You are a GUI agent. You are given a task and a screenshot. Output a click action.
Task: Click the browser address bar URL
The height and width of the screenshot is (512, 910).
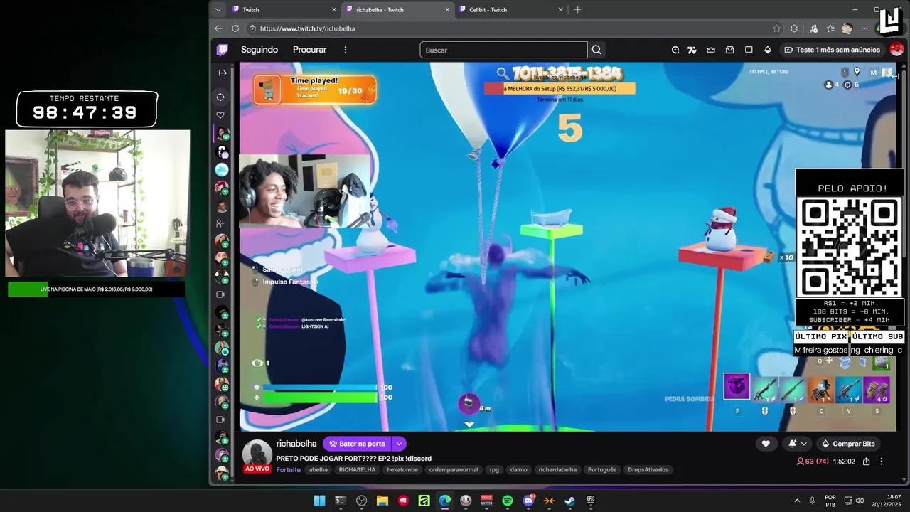307,28
